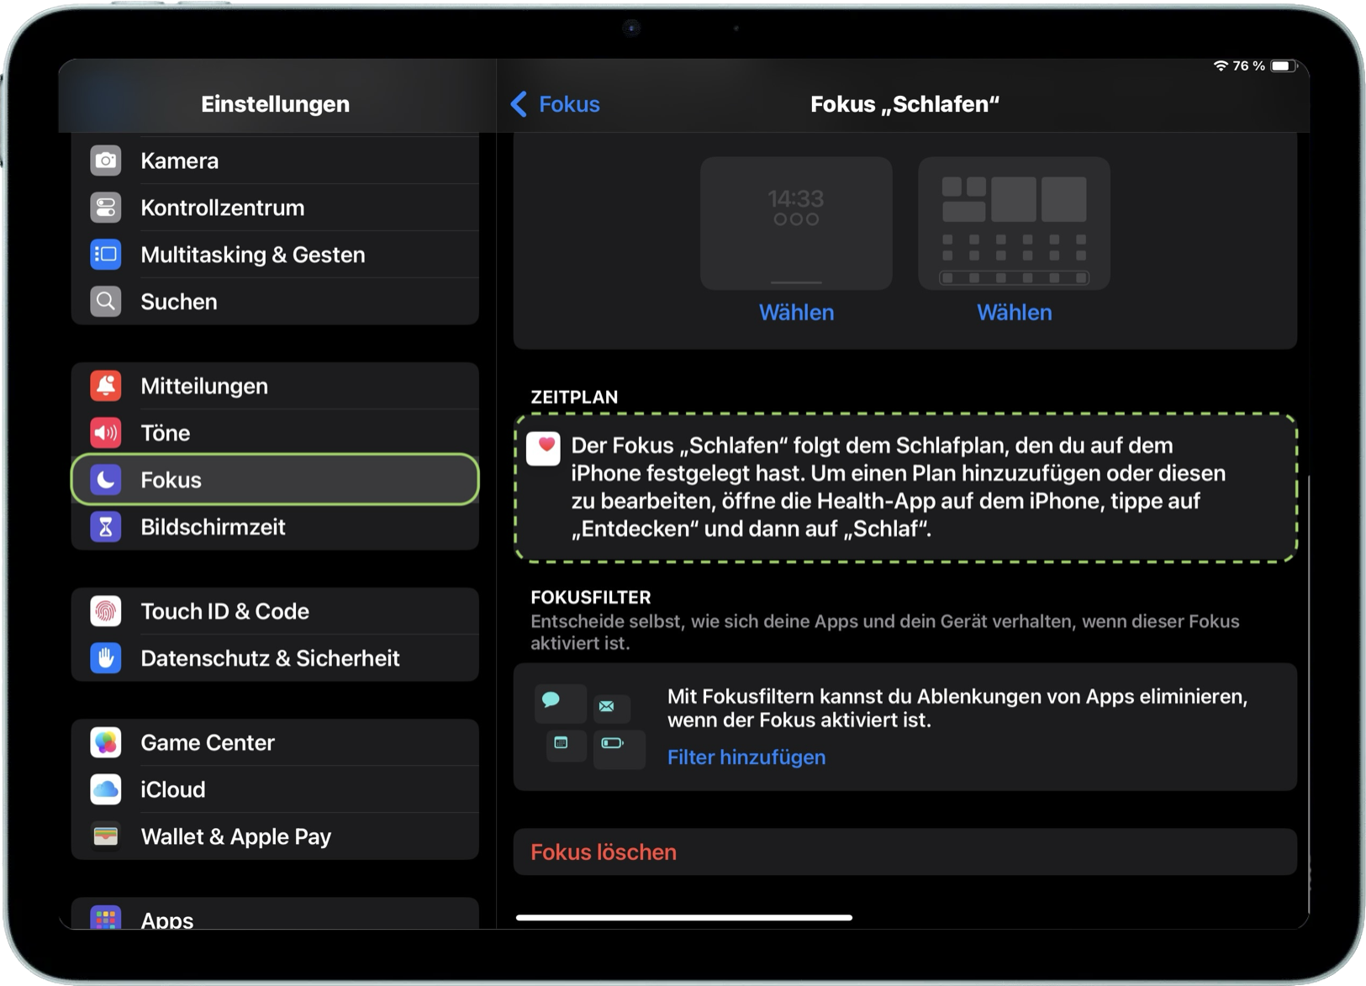Tap the ZEITPLAN section header

[574, 398]
